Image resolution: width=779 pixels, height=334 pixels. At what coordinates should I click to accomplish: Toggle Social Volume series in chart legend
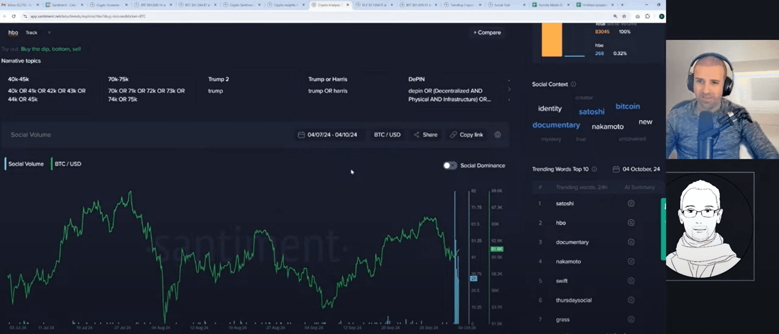pos(25,164)
